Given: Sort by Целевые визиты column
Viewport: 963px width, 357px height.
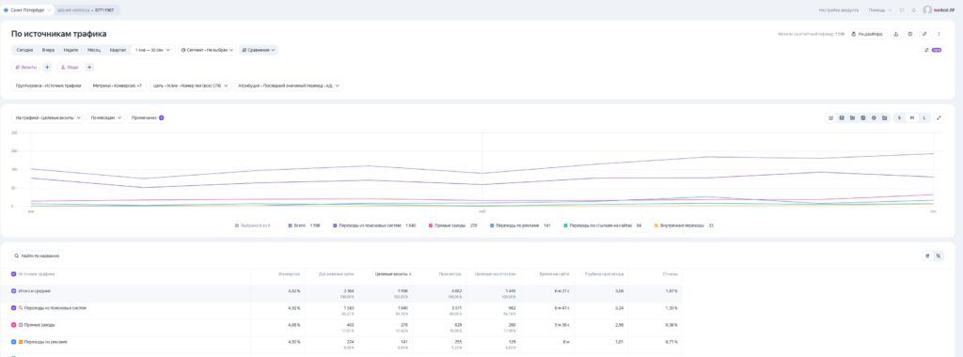Looking at the screenshot, I should 393,274.
